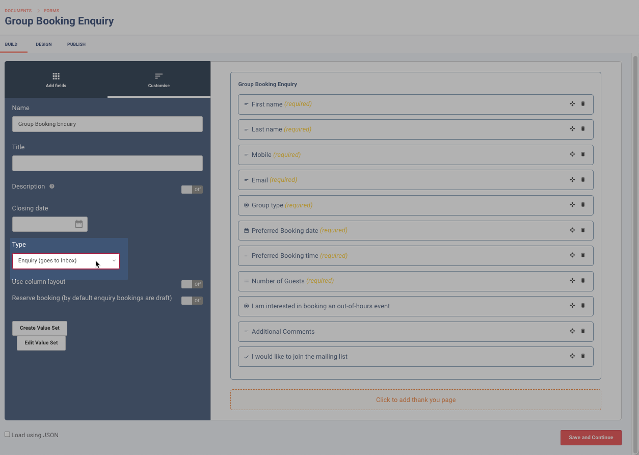
Task: Click the Create Value Set button
Action: pyautogui.click(x=40, y=328)
